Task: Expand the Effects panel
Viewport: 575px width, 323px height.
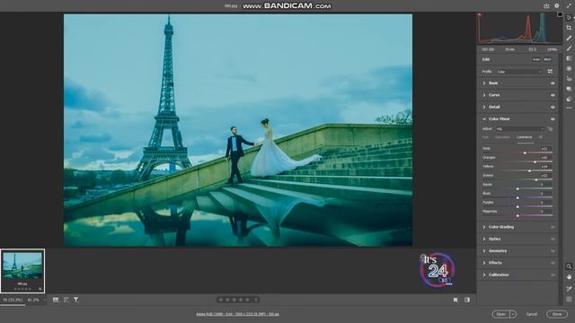Action: tap(484, 263)
